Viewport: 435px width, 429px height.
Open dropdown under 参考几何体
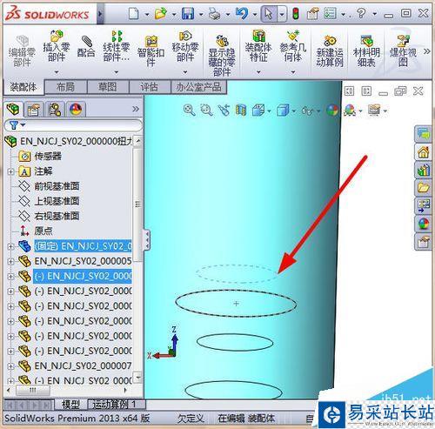(293, 71)
